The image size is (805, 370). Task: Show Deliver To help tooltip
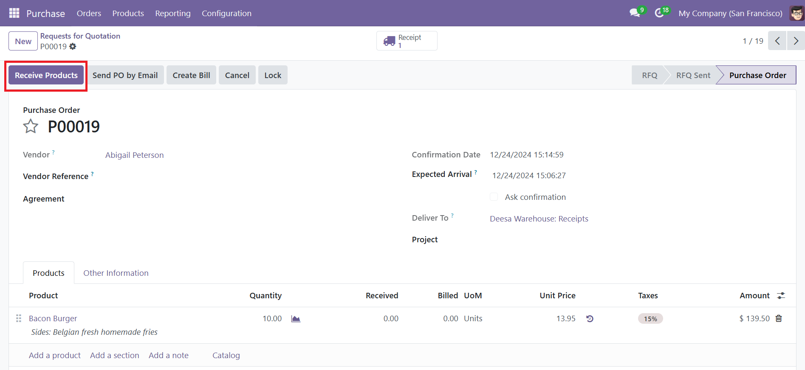click(x=452, y=216)
